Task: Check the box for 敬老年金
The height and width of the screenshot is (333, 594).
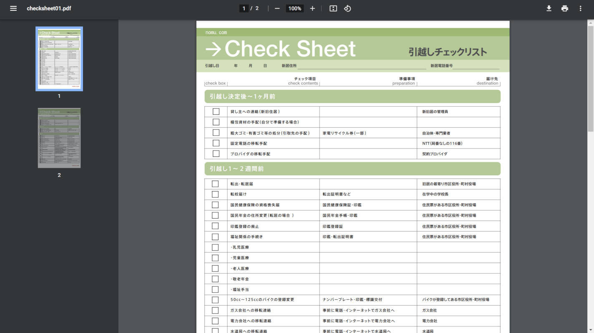Action: click(215, 279)
